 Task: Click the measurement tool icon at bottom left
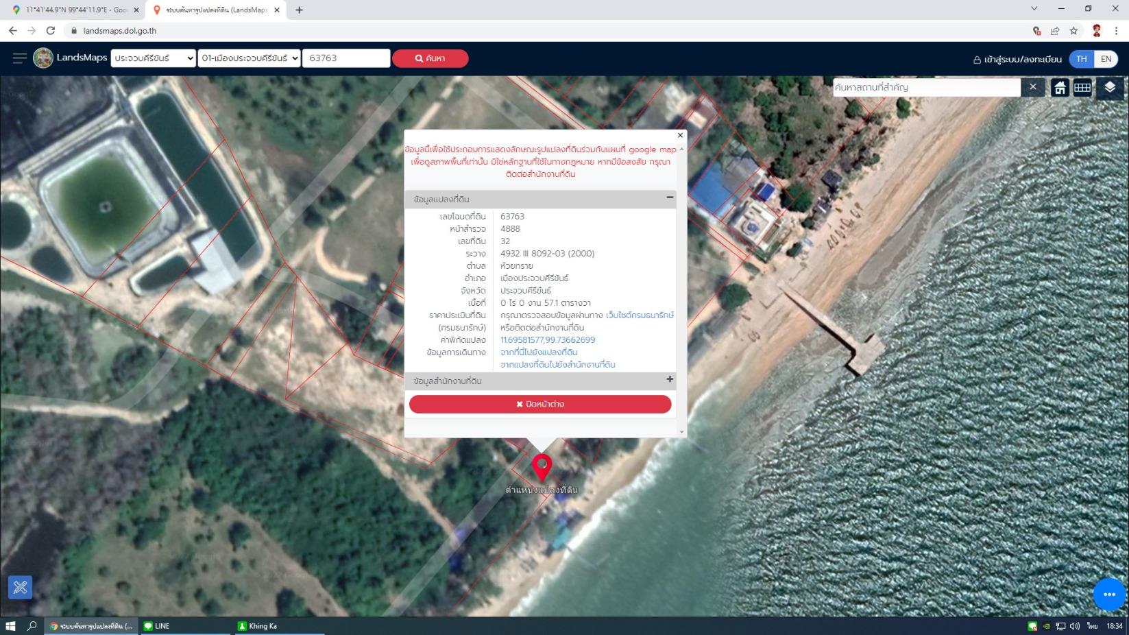point(20,587)
